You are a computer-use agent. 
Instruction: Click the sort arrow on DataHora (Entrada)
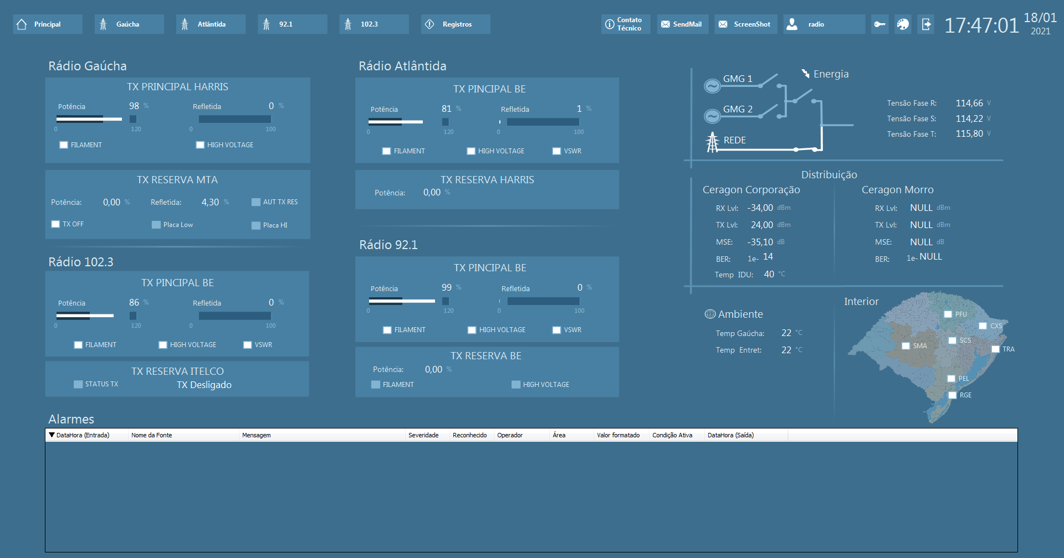pyautogui.click(x=52, y=435)
